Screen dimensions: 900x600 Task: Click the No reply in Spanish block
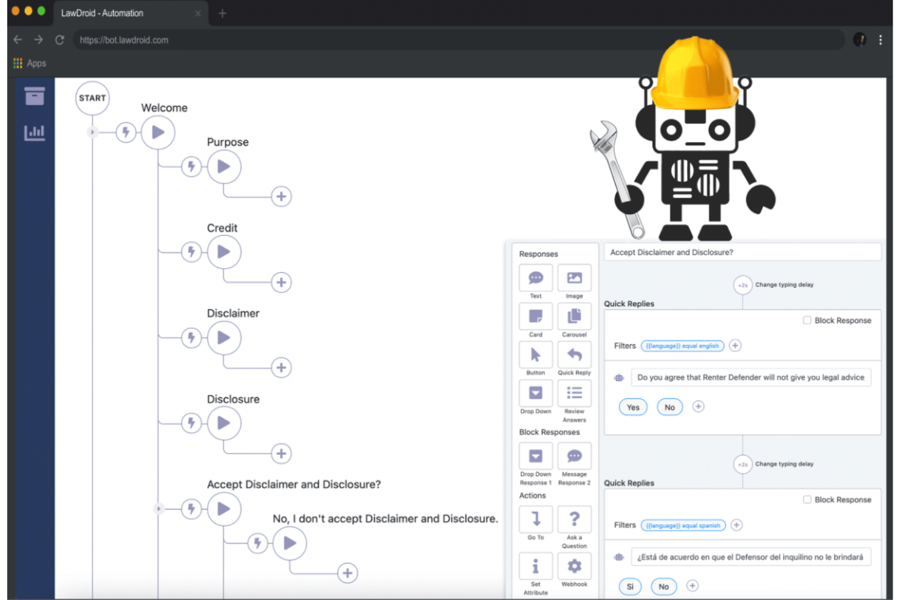[x=663, y=587]
